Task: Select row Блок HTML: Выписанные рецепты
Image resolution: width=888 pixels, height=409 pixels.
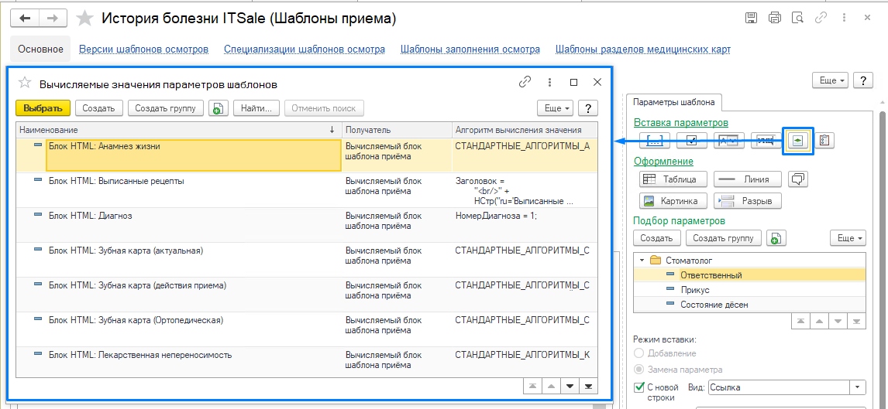Action: [x=306, y=190]
